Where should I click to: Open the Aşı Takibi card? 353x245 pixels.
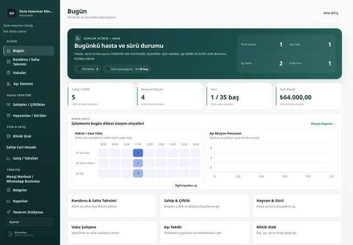pyautogui.click(x=205, y=232)
